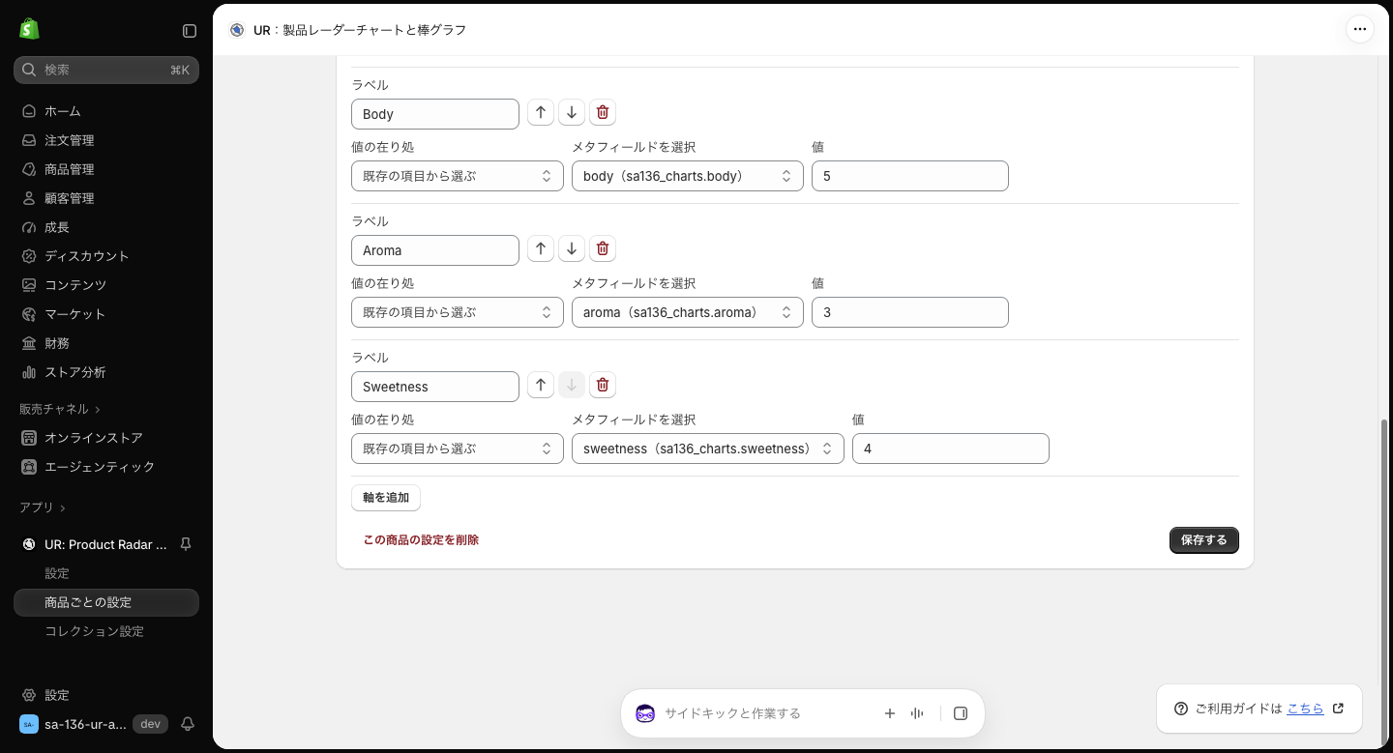
Task: Open ストア分析 in the sidebar
Action: 106,372
